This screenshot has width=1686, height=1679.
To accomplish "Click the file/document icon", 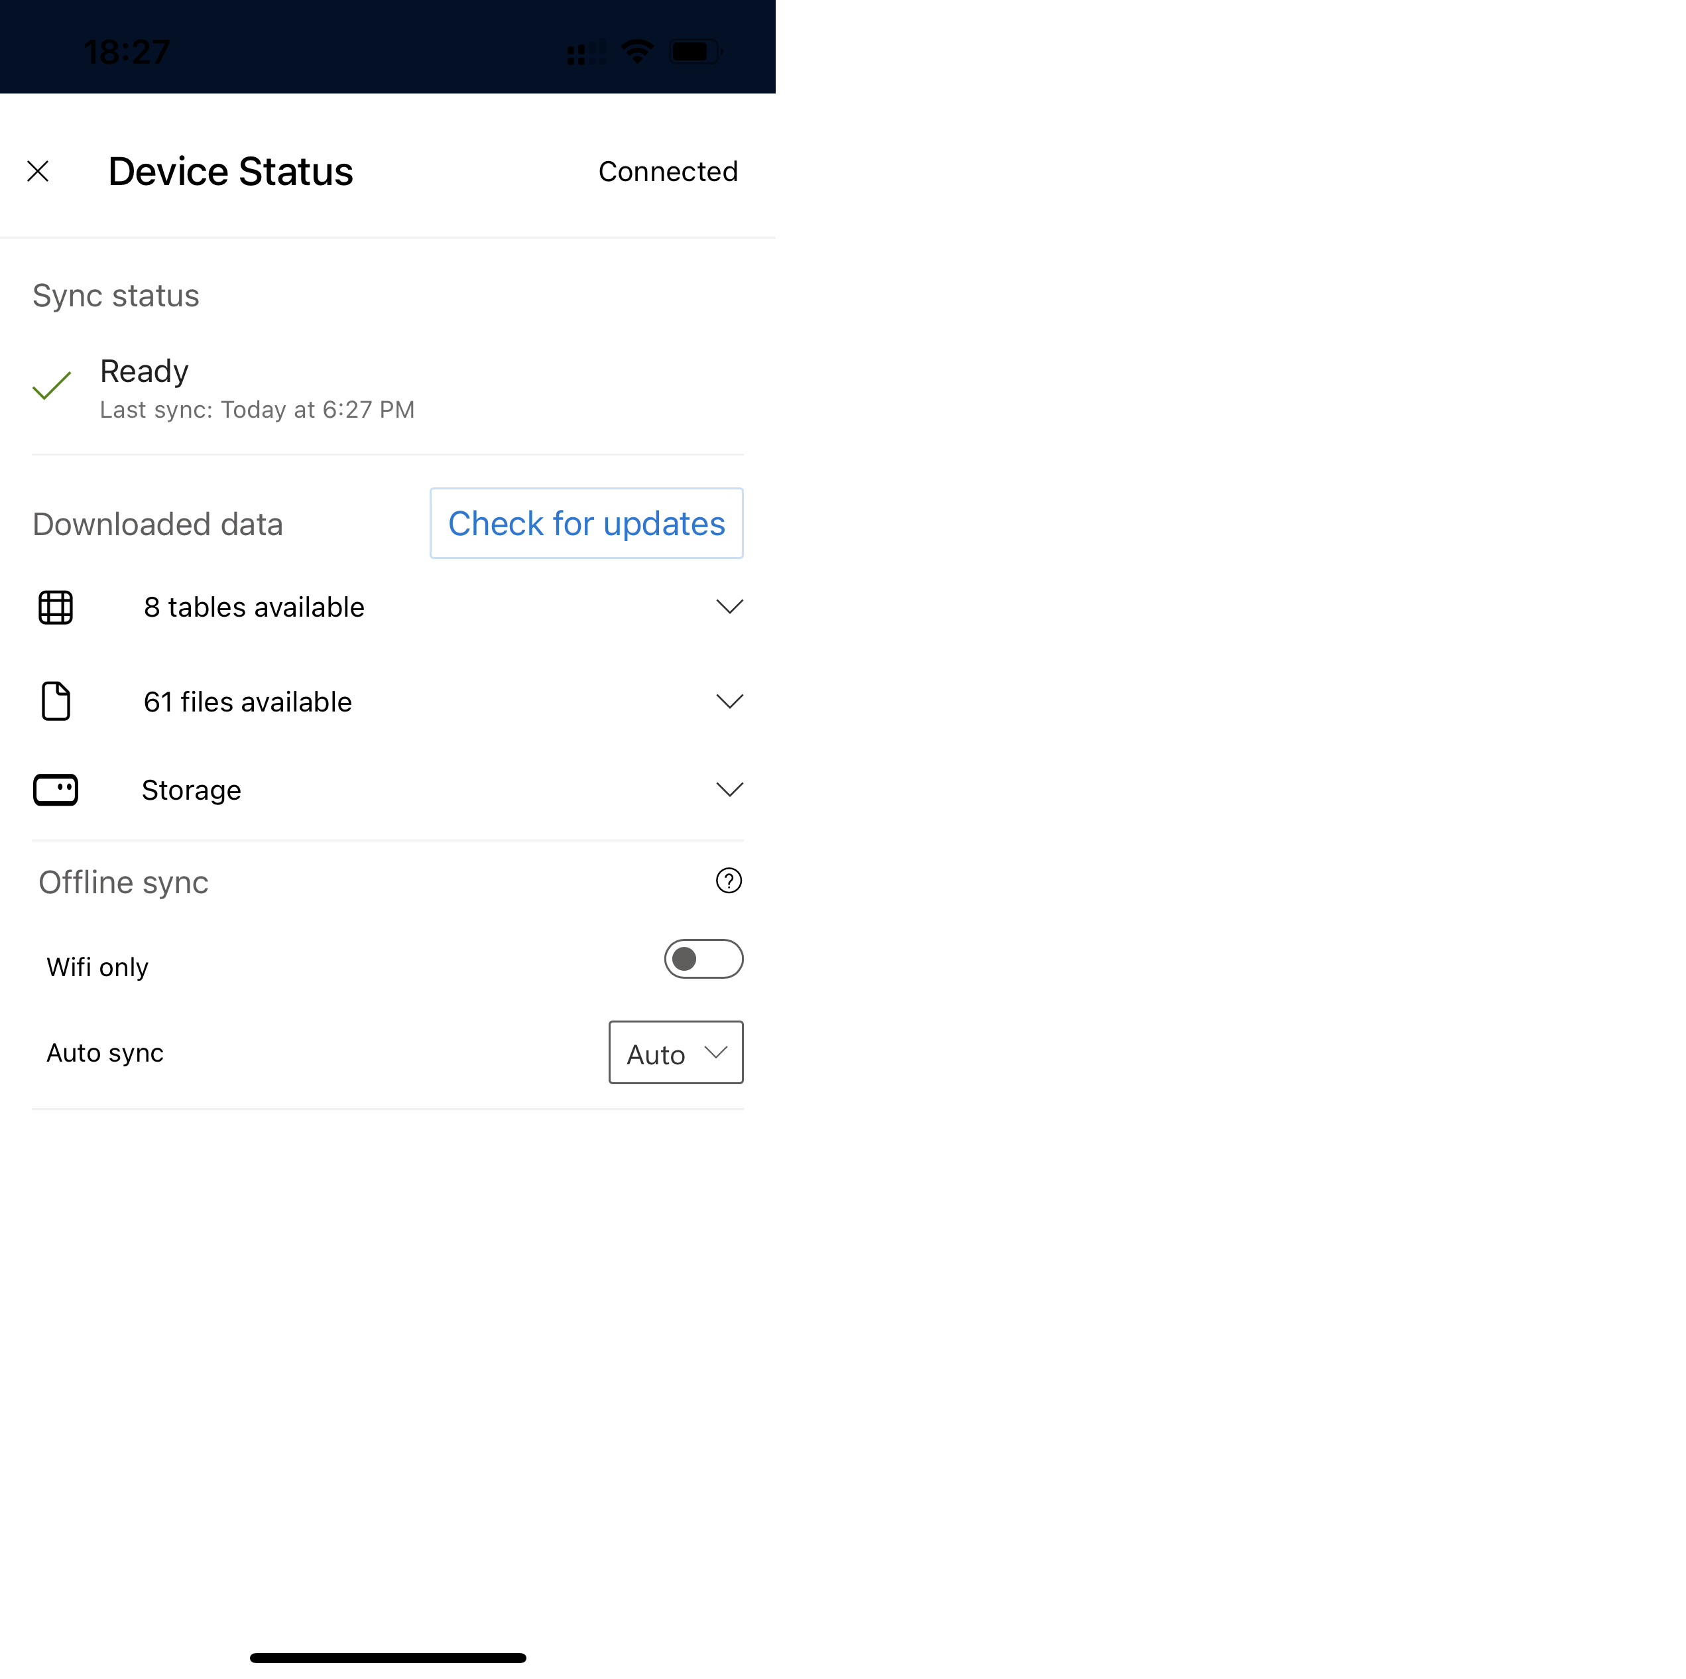I will coord(55,700).
